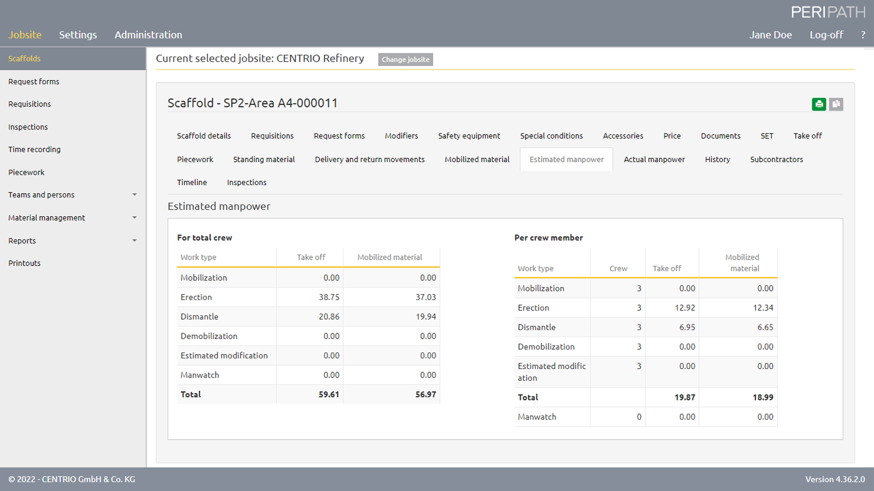Print the scaffold report
The height and width of the screenshot is (491, 874).
[x=818, y=104]
